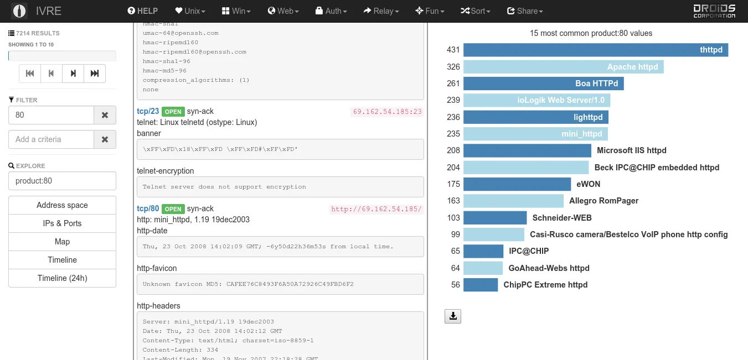
Task: Switch to the Timeline (24h) view
Action: coord(62,278)
